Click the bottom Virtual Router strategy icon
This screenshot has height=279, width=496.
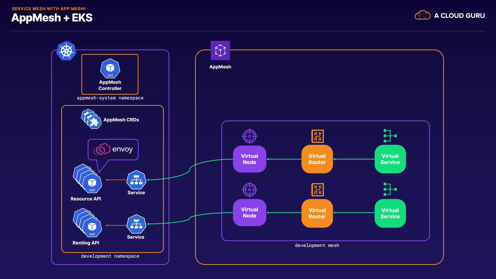317,190
